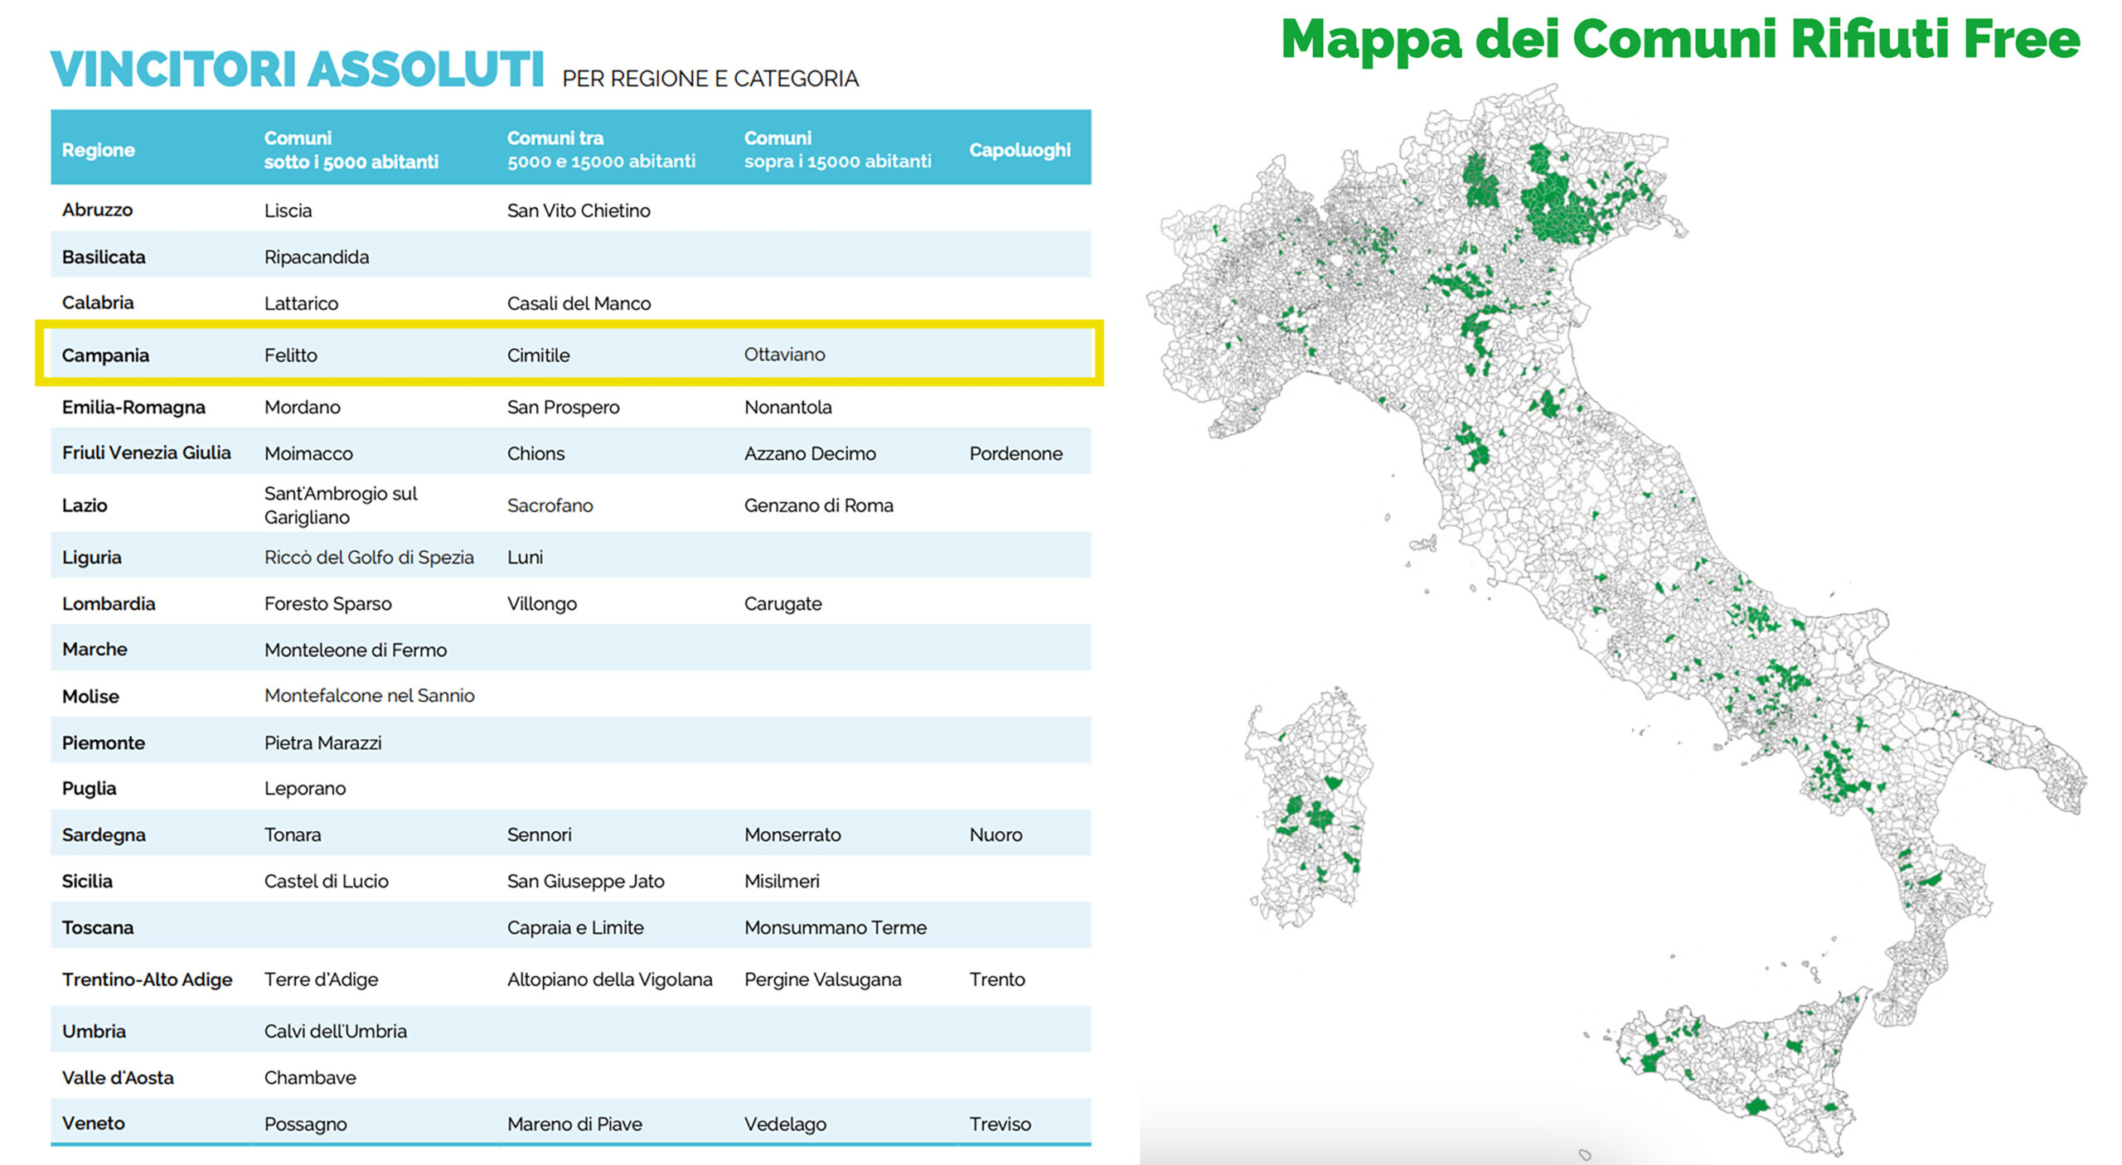This screenshot has height=1165, width=2122.
Task: Click the 'San Giuseppe Jato' cell
Action: [585, 882]
